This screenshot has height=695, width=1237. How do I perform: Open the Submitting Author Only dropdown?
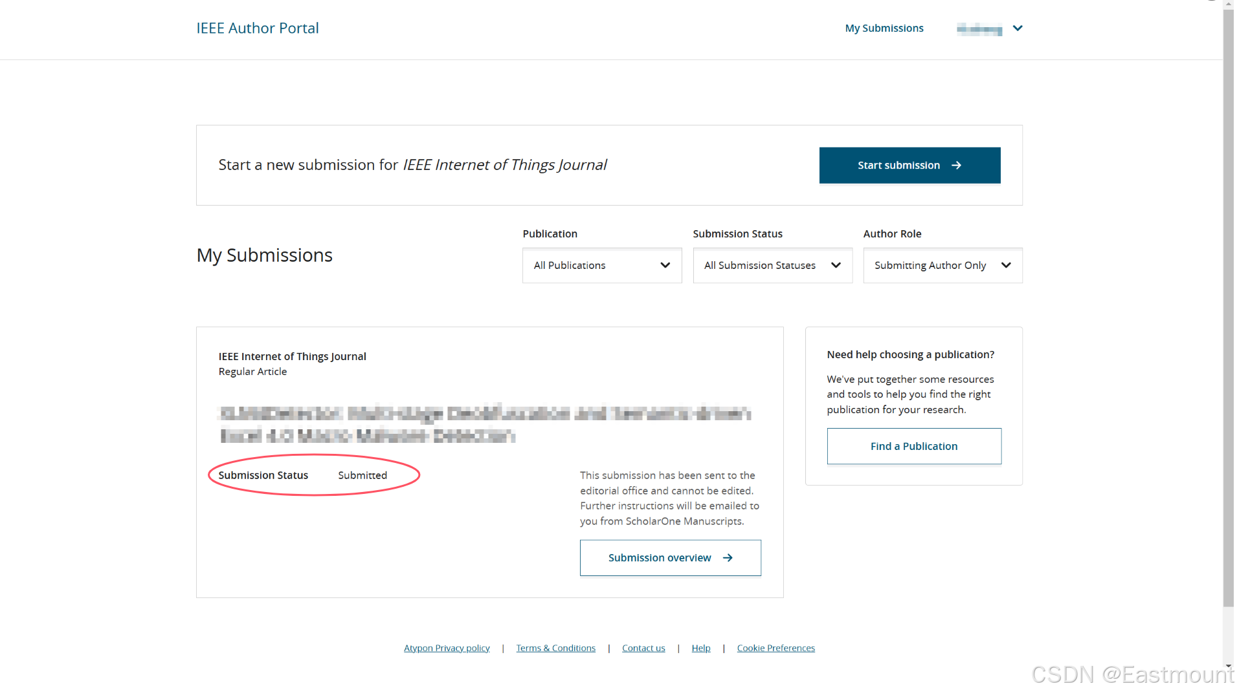coord(942,265)
